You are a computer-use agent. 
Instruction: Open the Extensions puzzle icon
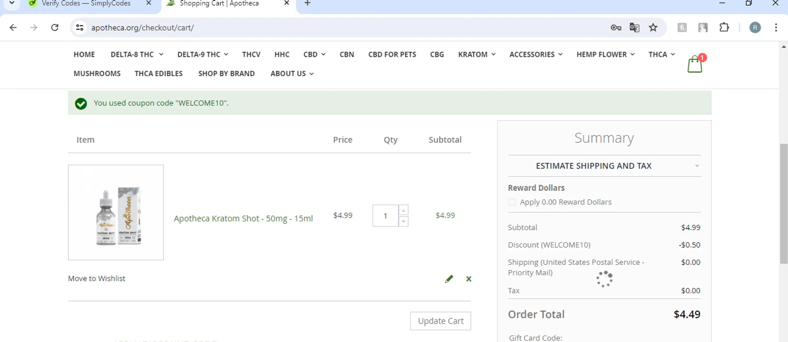[724, 27]
